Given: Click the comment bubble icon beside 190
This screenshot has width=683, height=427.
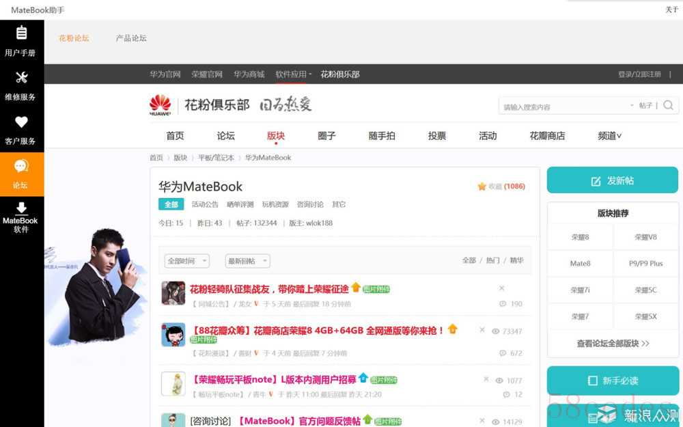Looking at the screenshot, I should tap(503, 304).
